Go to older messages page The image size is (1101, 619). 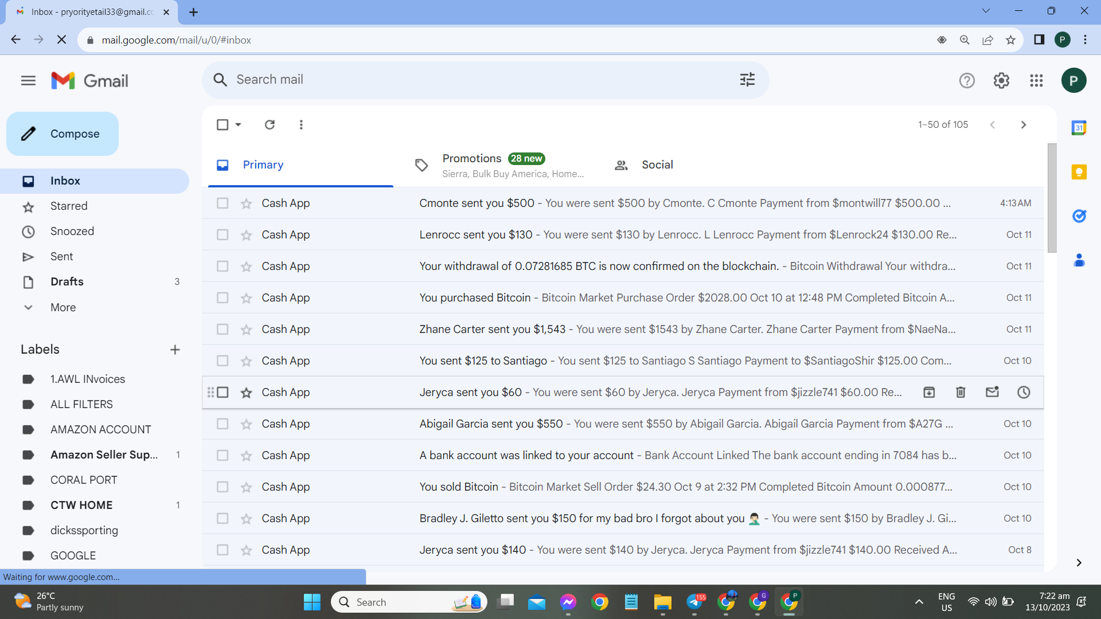(1024, 124)
